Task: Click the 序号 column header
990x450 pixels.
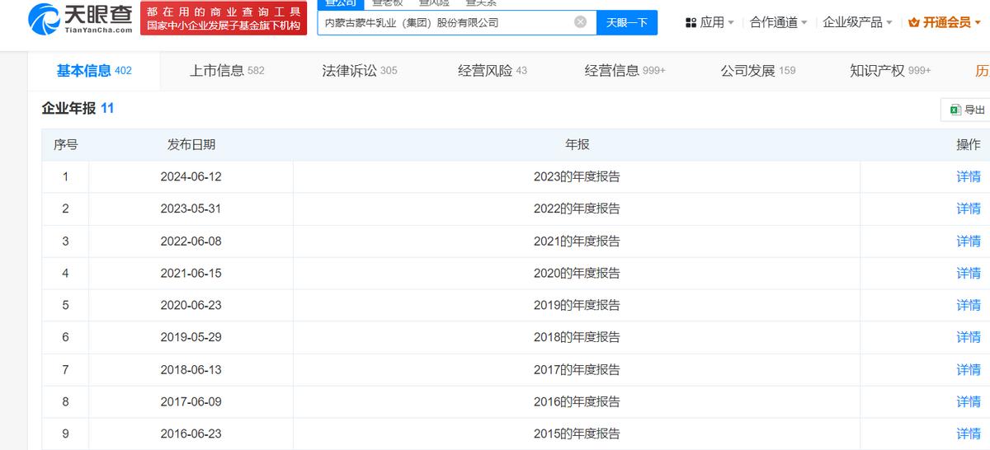Action: pos(66,144)
